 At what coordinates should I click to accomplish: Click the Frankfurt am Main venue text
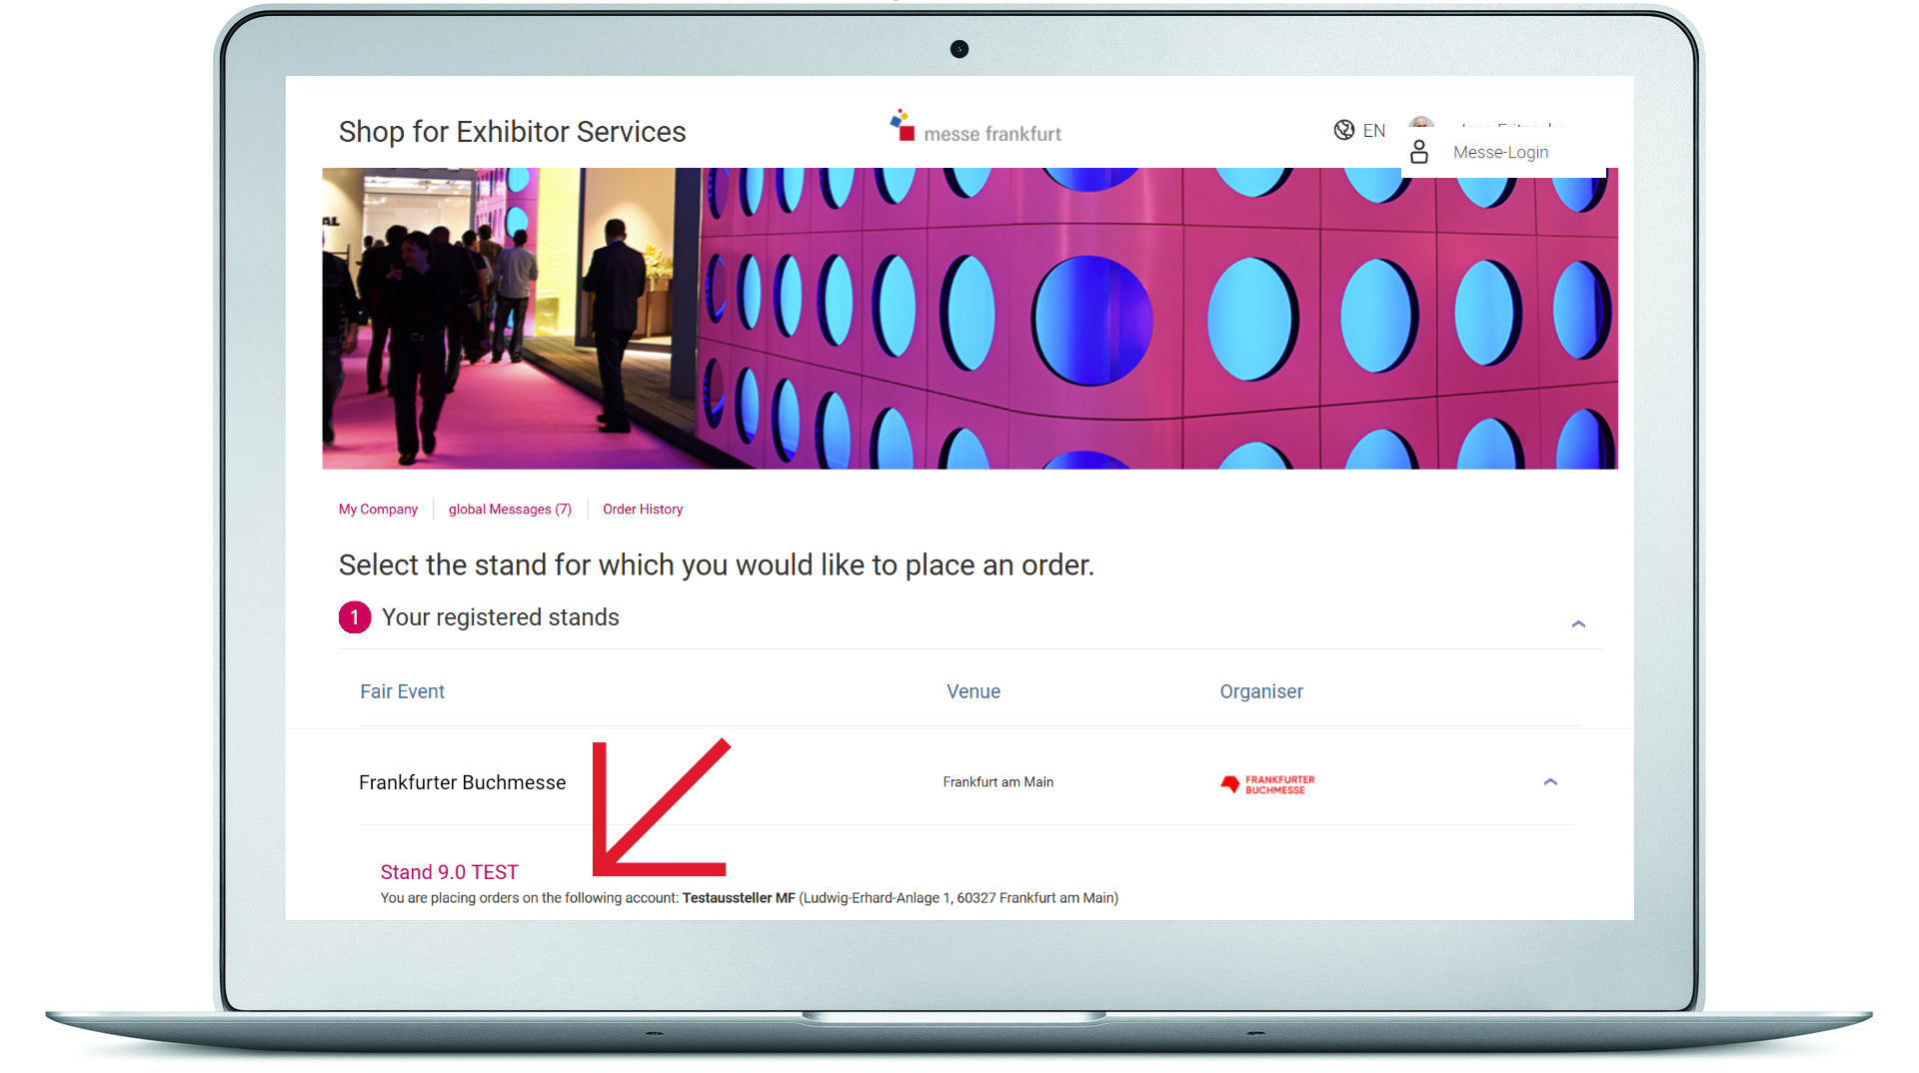click(997, 782)
